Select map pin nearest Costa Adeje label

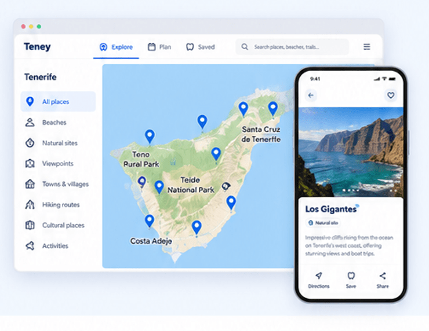coord(150,220)
